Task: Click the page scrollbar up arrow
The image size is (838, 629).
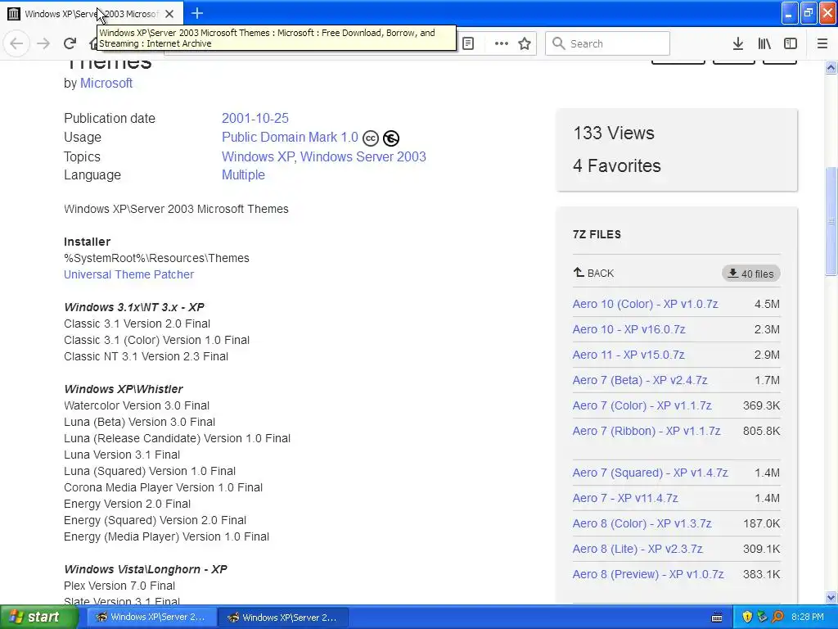Action: [x=831, y=67]
